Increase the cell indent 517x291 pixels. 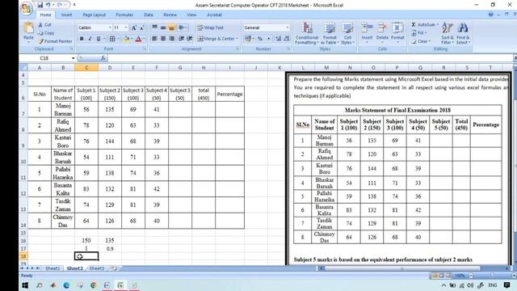[190, 39]
